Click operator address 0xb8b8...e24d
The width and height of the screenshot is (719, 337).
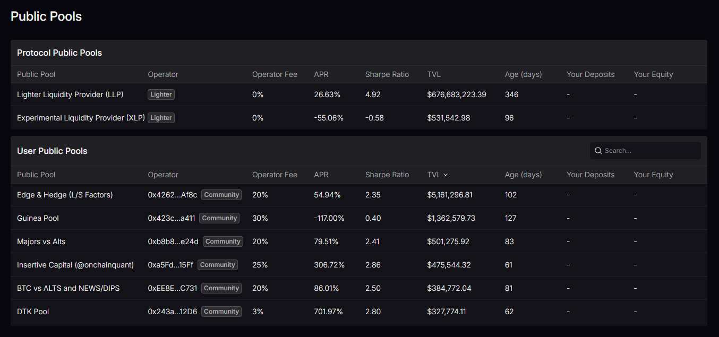tap(173, 241)
